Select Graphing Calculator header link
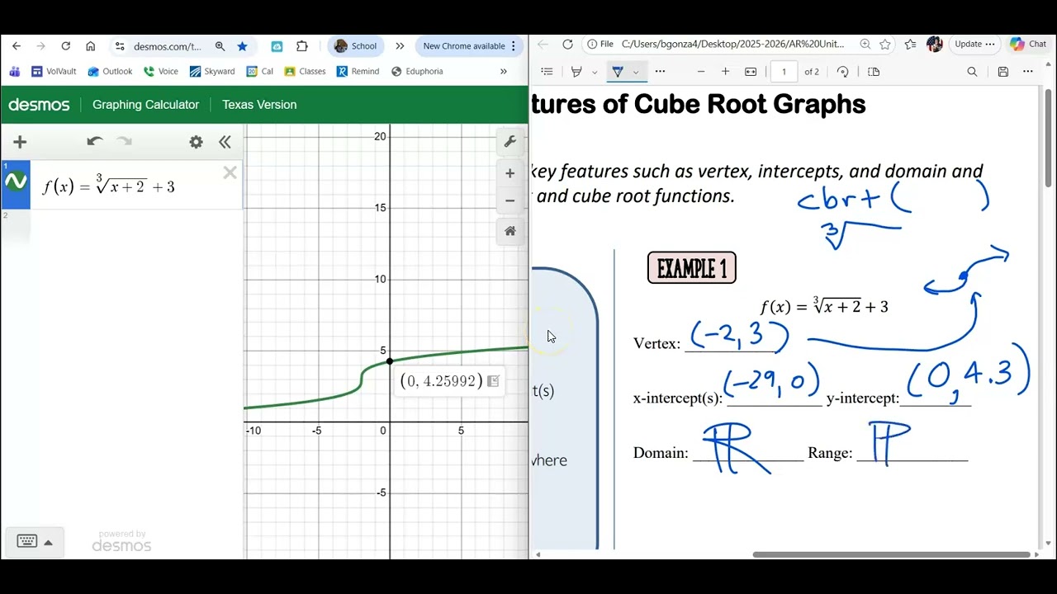This screenshot has height=594, width=1057. (x=145, y=105)
